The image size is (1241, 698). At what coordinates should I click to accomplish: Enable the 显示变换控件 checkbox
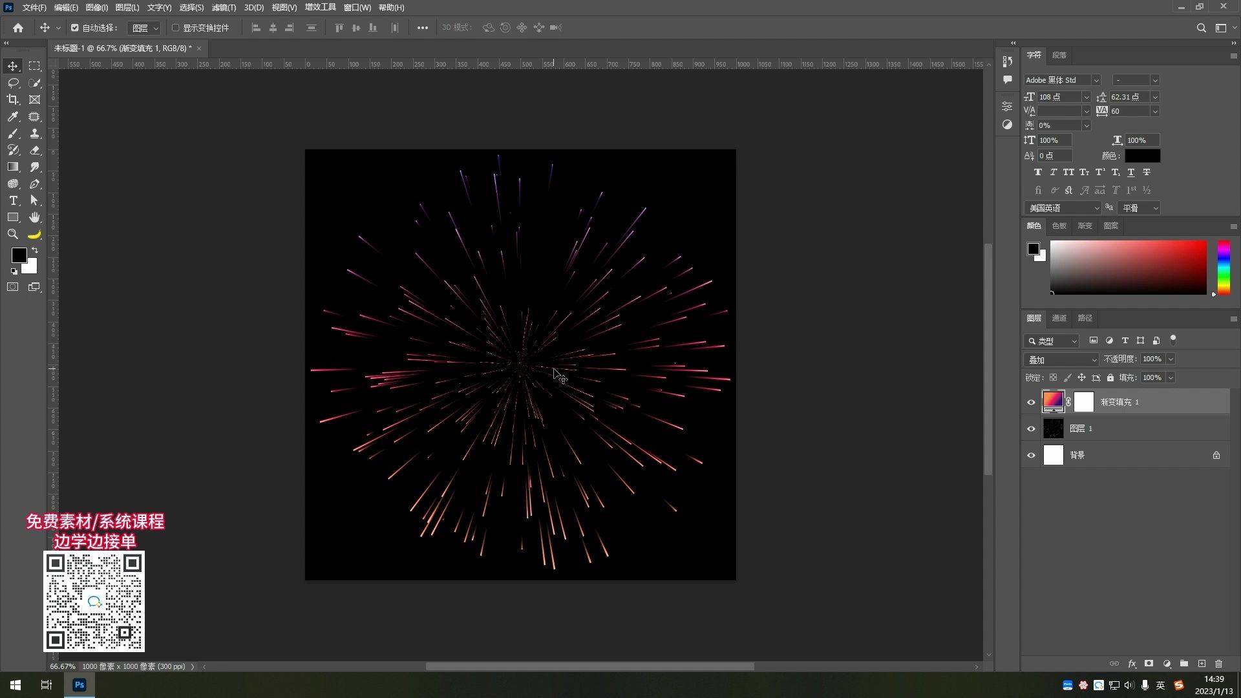[x=175, y=28]
